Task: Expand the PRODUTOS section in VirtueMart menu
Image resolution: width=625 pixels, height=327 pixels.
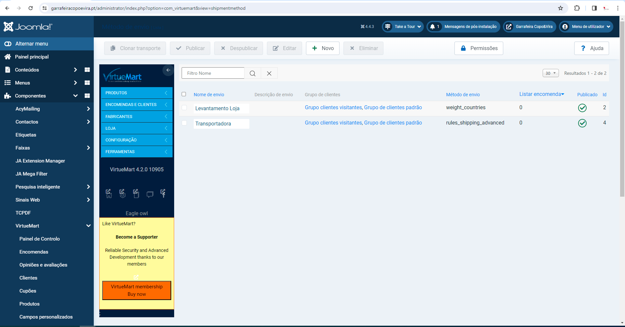Action: [x=136, y=93]
